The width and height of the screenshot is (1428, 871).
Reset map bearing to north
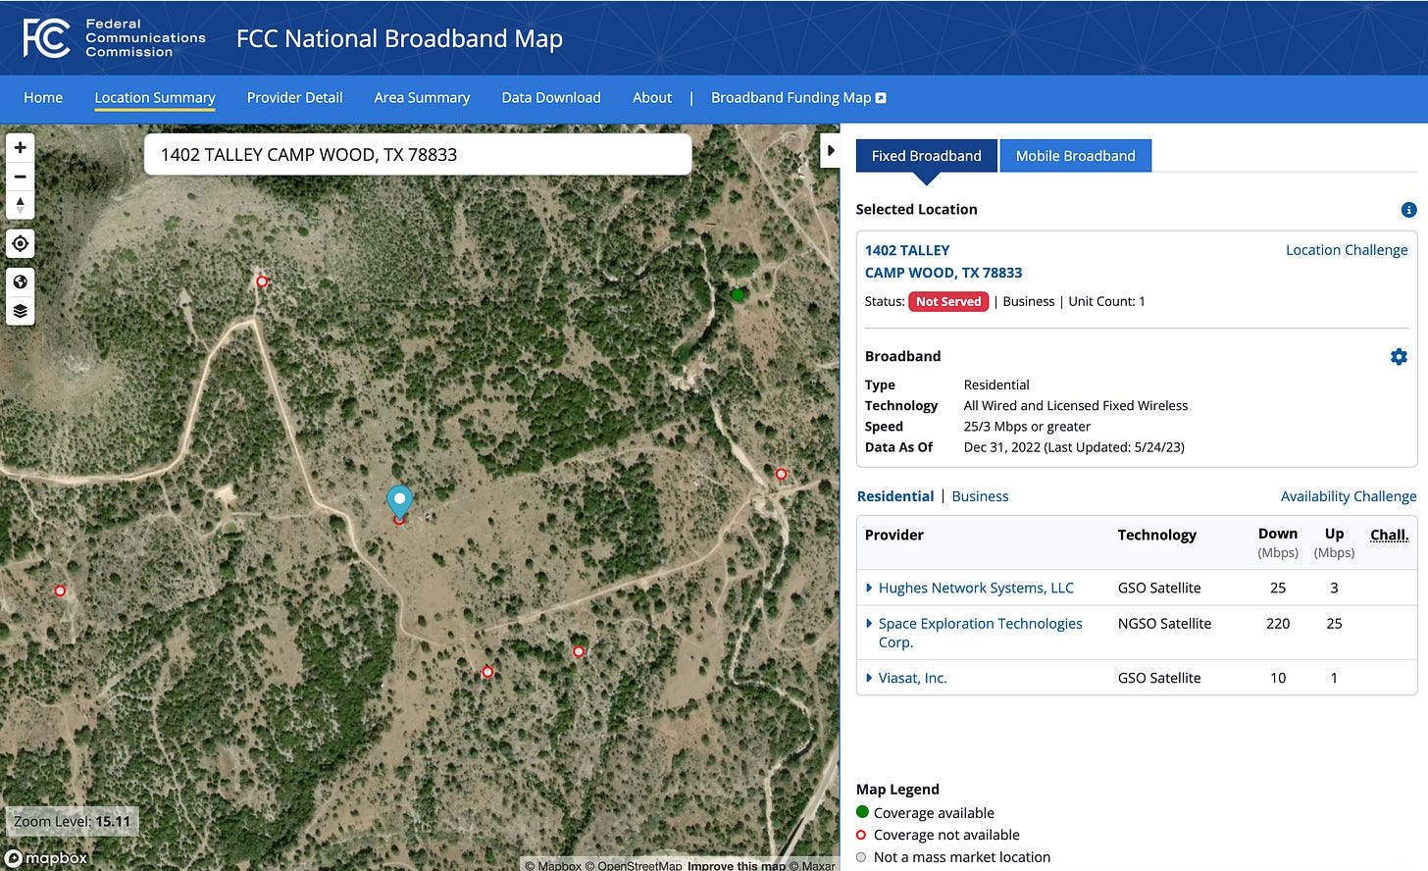click(x=20, y=205)
